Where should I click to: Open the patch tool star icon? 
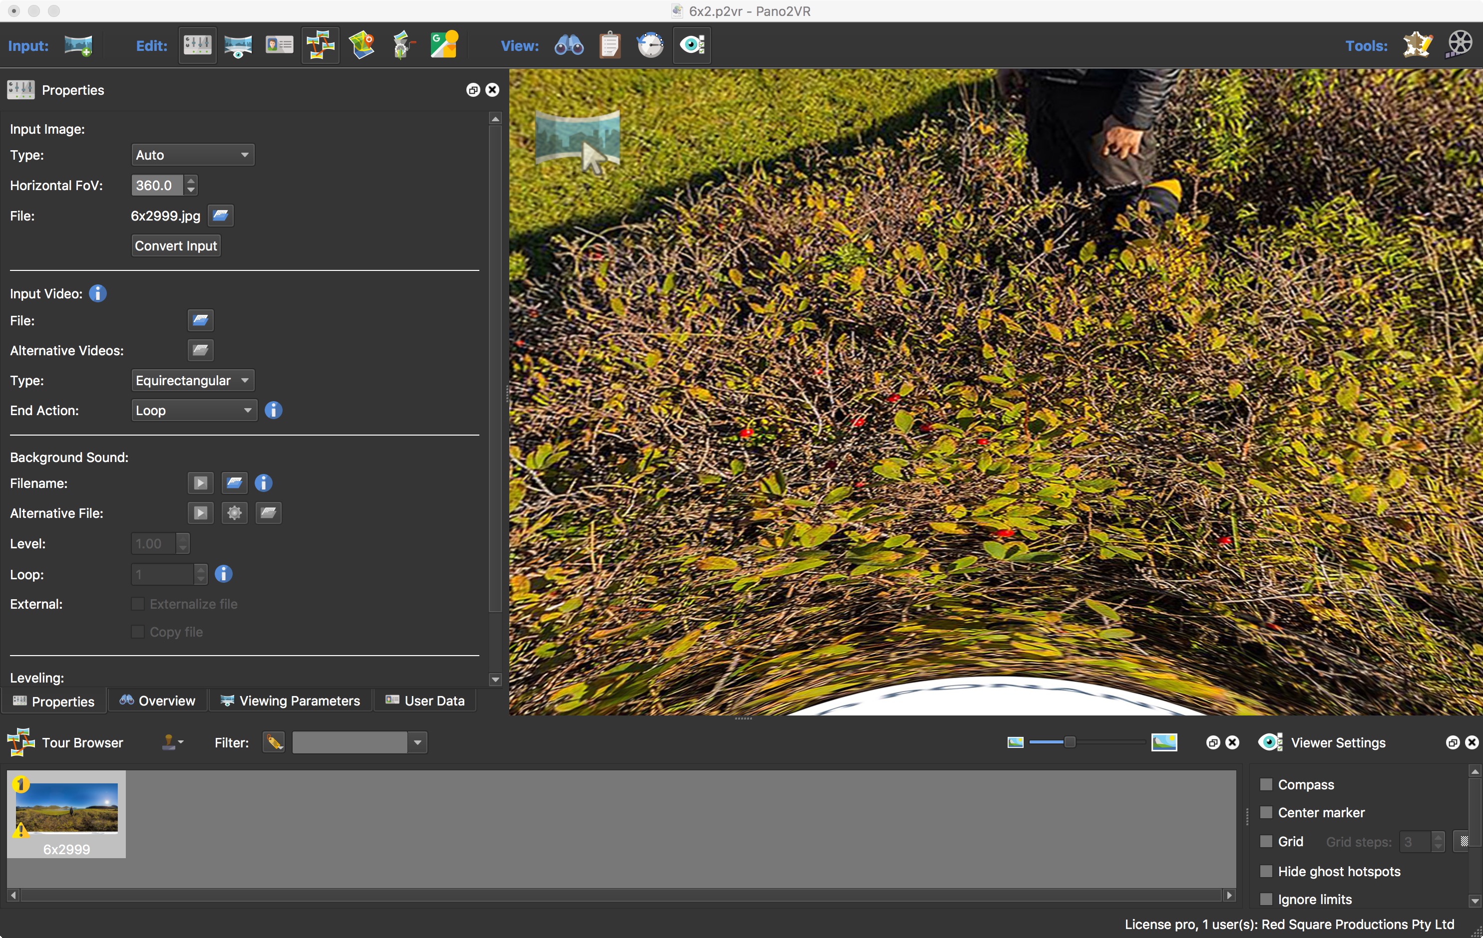point(1417,45)
